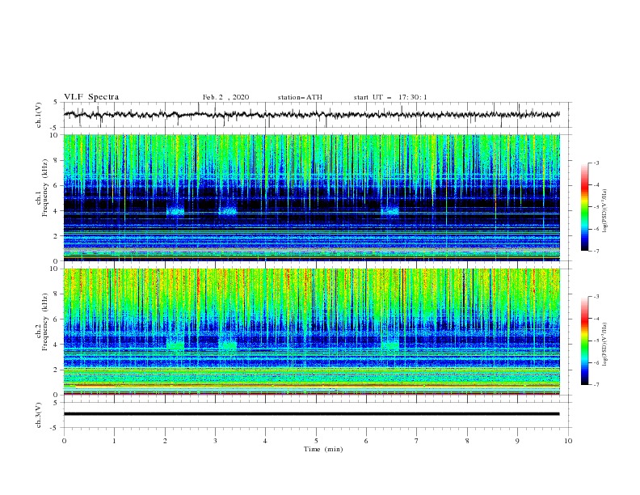Click the "ch.1(V)" waveform axis label
Screen dimensions: 640x495
(x=39, y=115)
